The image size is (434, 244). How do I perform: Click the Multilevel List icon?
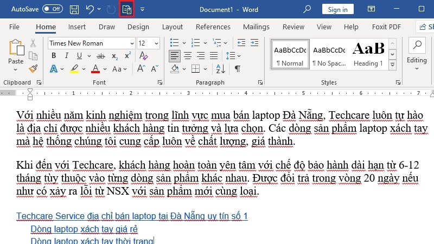(x=216, y=43)
